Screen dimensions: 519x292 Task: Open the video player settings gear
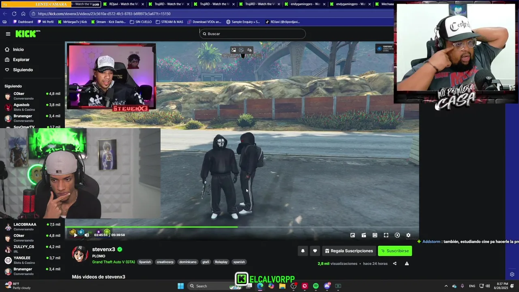point(408,235)
